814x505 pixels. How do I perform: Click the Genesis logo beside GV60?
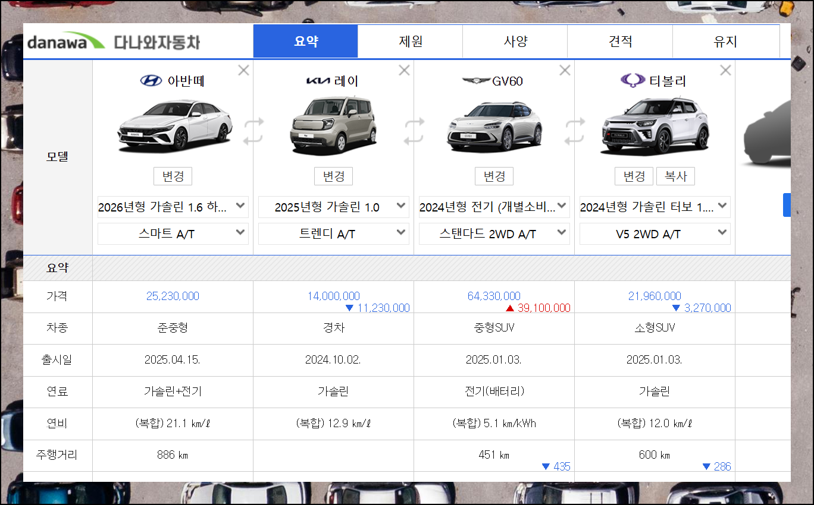click(476, 81)
